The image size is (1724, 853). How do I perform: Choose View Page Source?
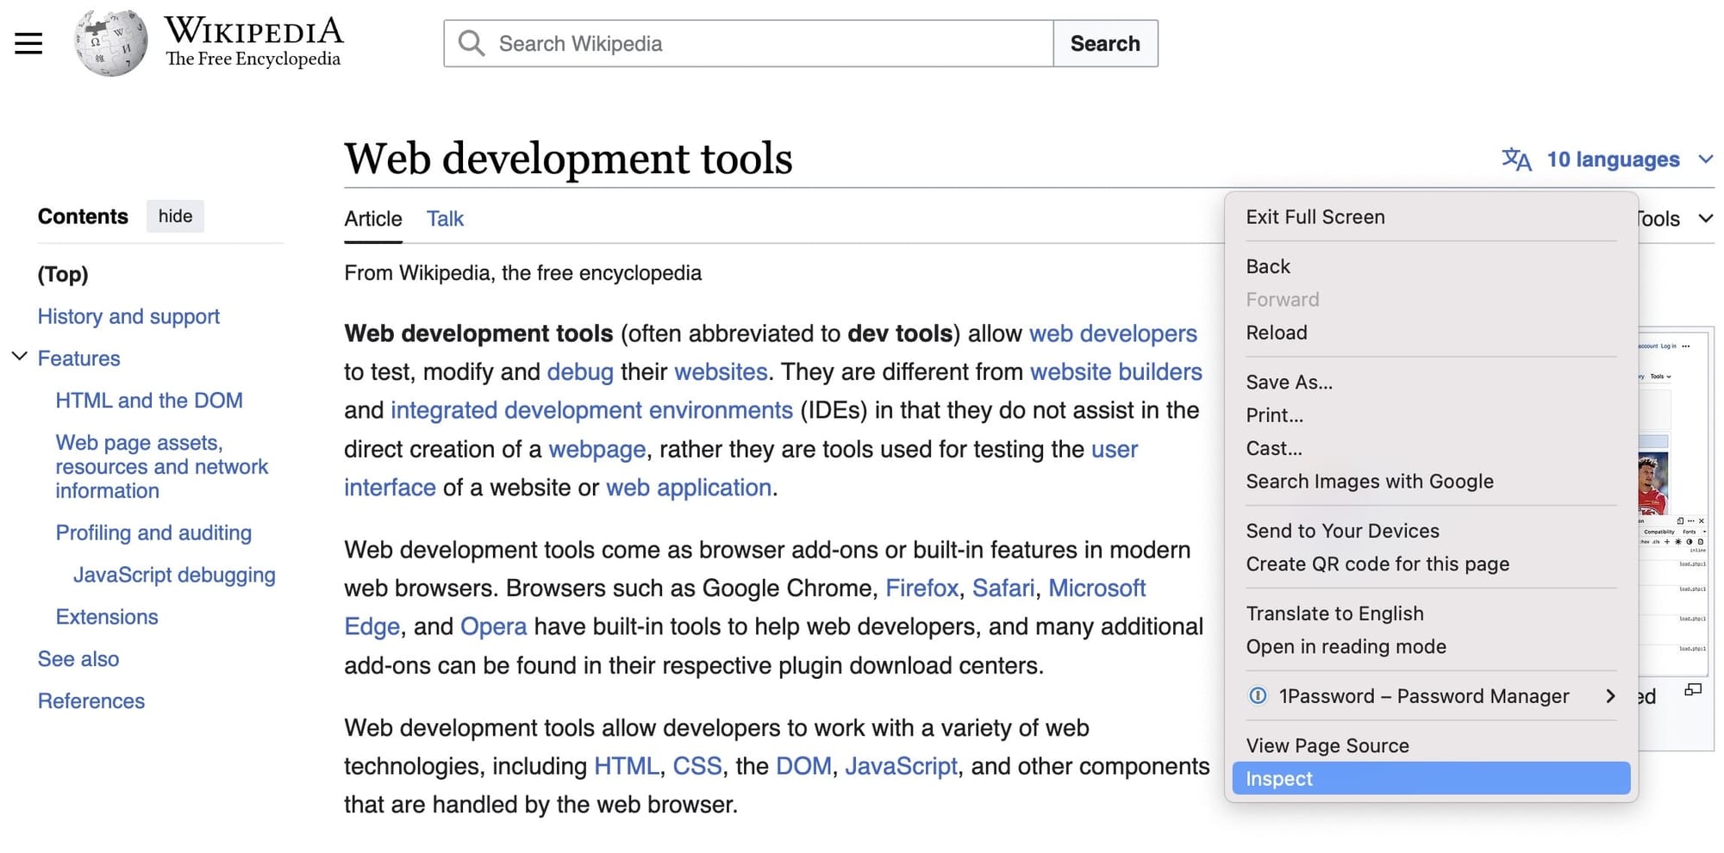tap(1327, 744)
